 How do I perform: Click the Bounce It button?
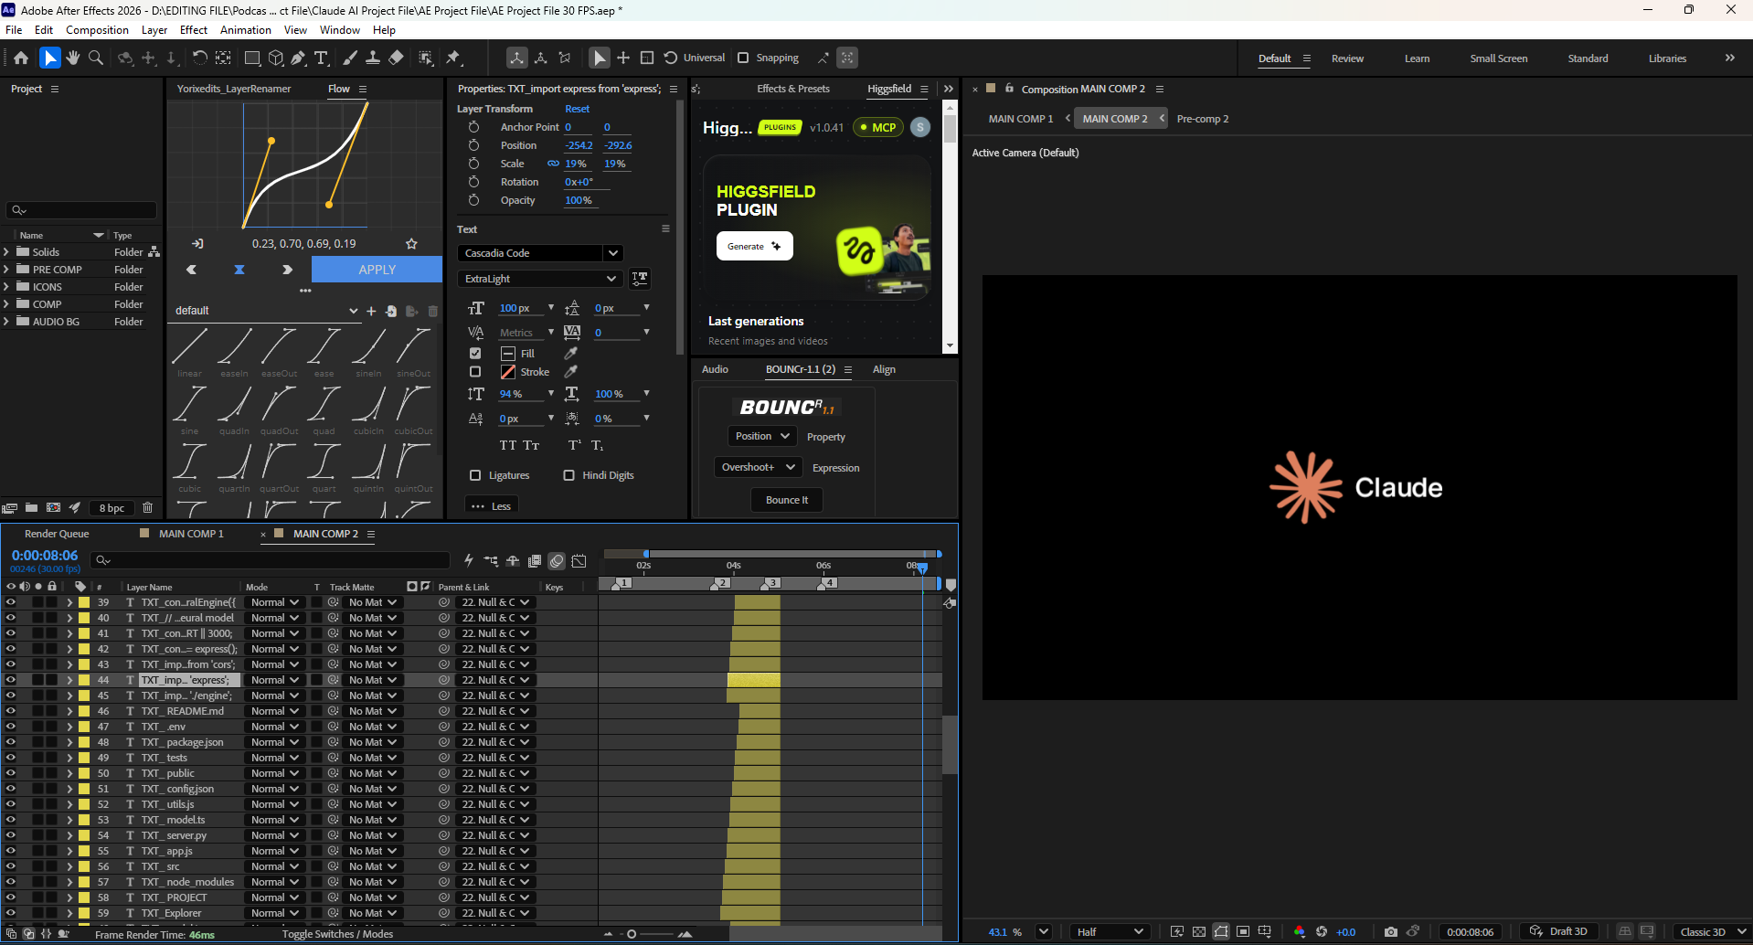(x=787, y=500)
